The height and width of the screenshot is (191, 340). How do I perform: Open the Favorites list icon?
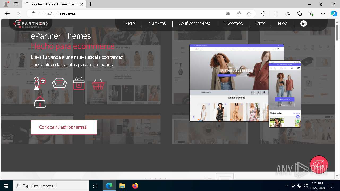click(x=288, y=14)
